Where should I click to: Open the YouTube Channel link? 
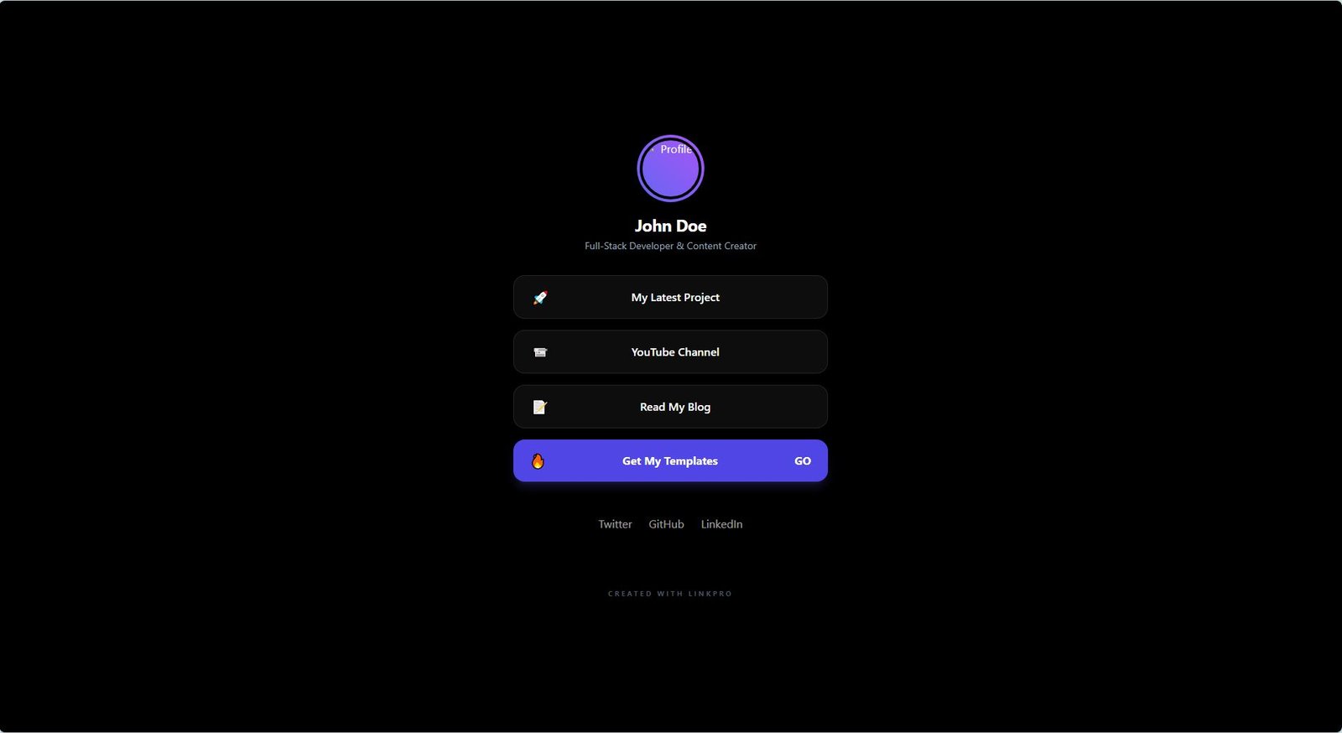coord(675,352)
